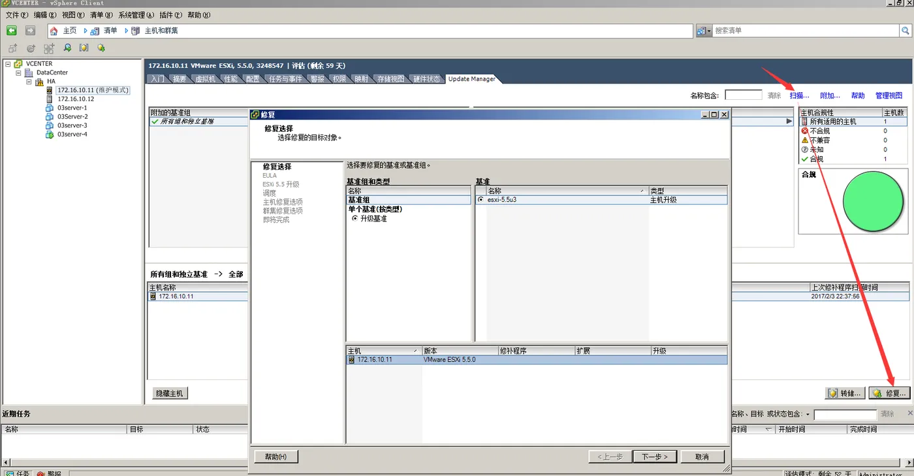Click the 管理视图 link
This screenshot has width=914, height=476.
(x=889, y=95)
